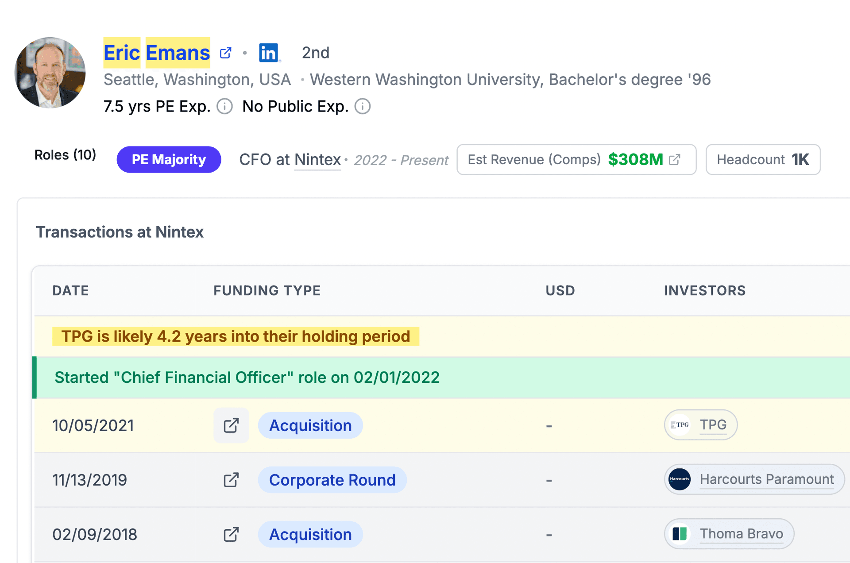The height and width of the screenshot is (563, 850).
Task: Click the info icon next to 7.5 yrs PE Exp.
Action: point(224,106)
